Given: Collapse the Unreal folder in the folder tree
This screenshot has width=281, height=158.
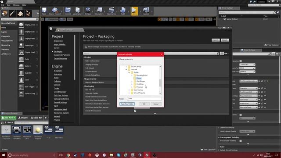Looking at the screenshot, I should click(x=126, y=69).
